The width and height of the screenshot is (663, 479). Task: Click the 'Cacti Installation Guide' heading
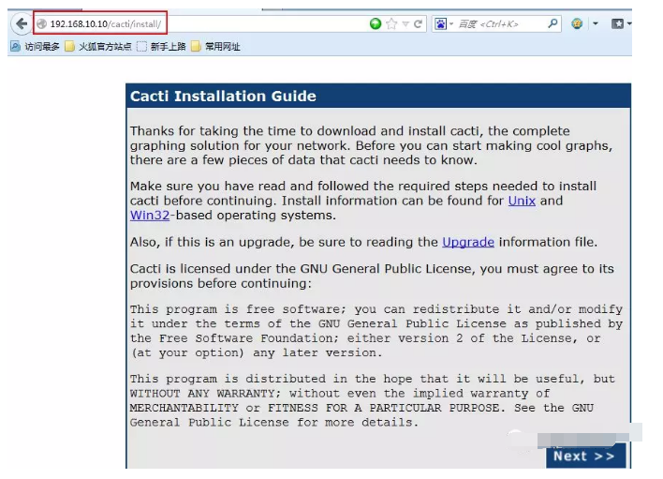coord(223,96)
